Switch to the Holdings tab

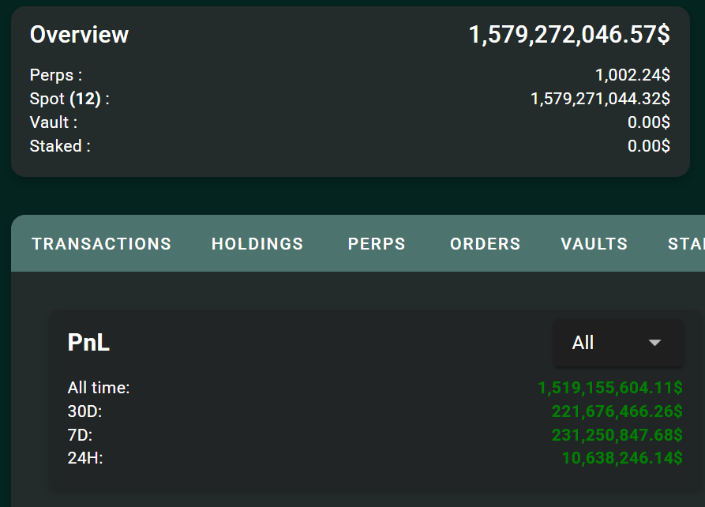point(257,244)
